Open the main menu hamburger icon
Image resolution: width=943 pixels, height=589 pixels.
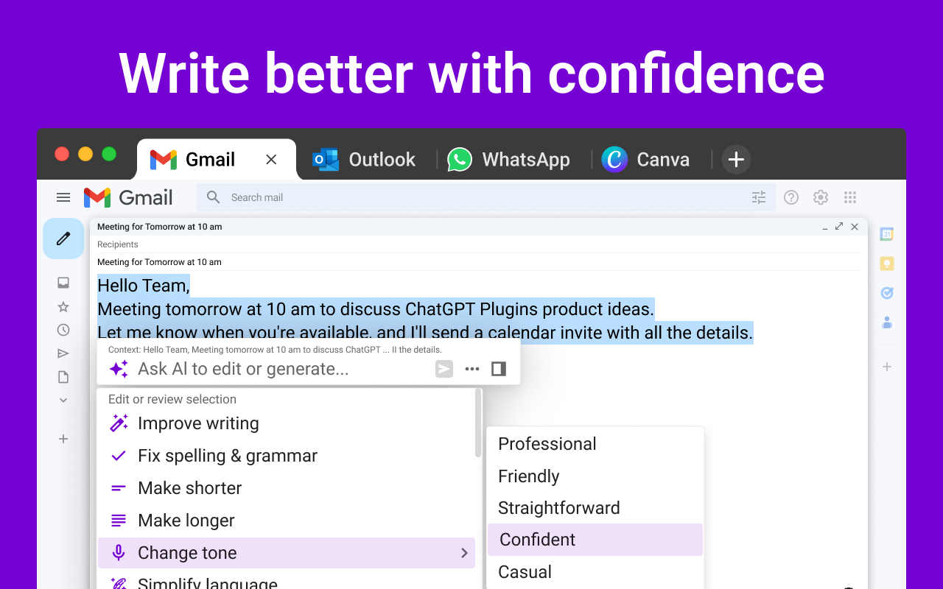pyautogui.click(x=63, y=197)
